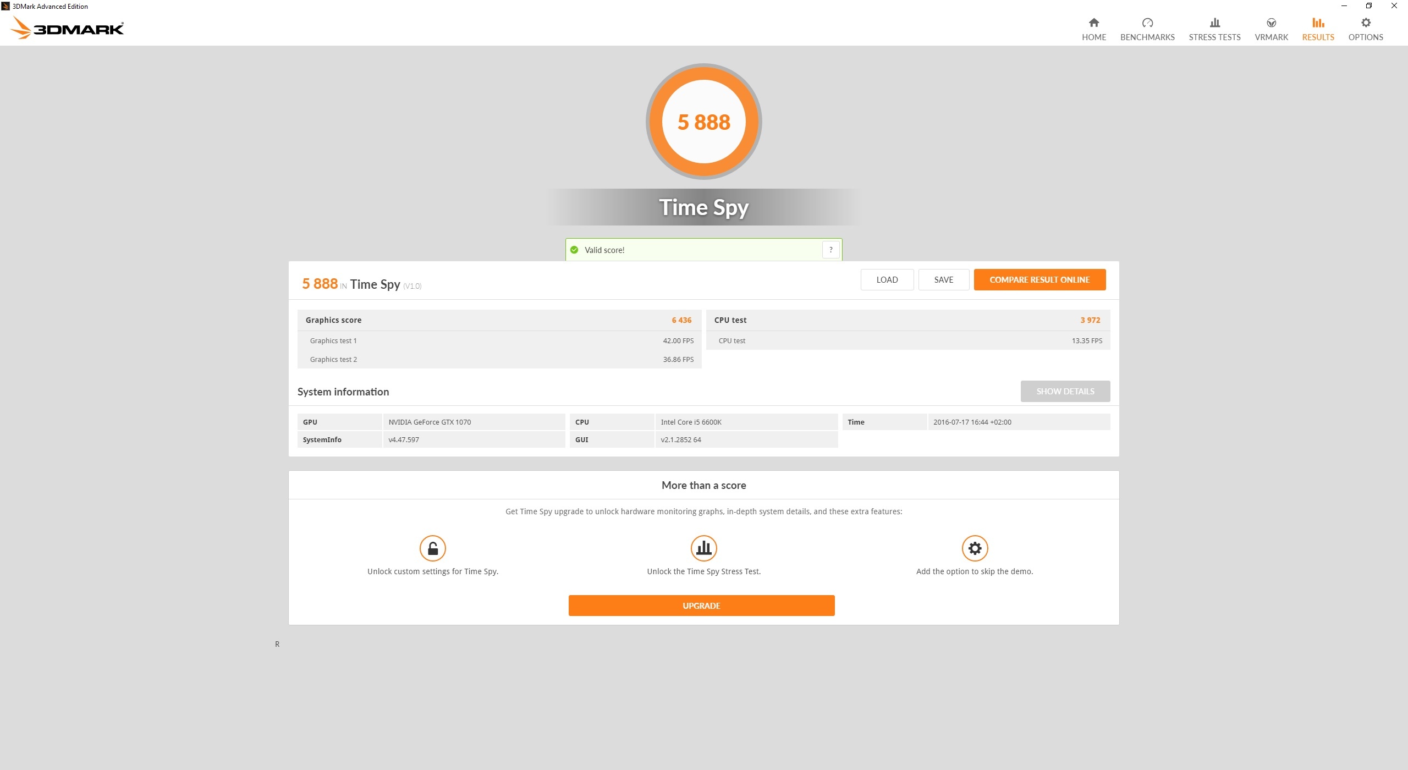This screenshot has height=770, width=1408.
Task: Click the Stress Tests bar chart icon
Action: pos(1214,23)
